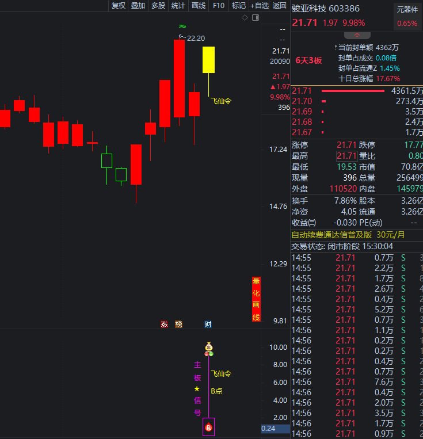Click the 外盘 110520 value
This screenshot has width=423, height=439.
tap(343, 189)
